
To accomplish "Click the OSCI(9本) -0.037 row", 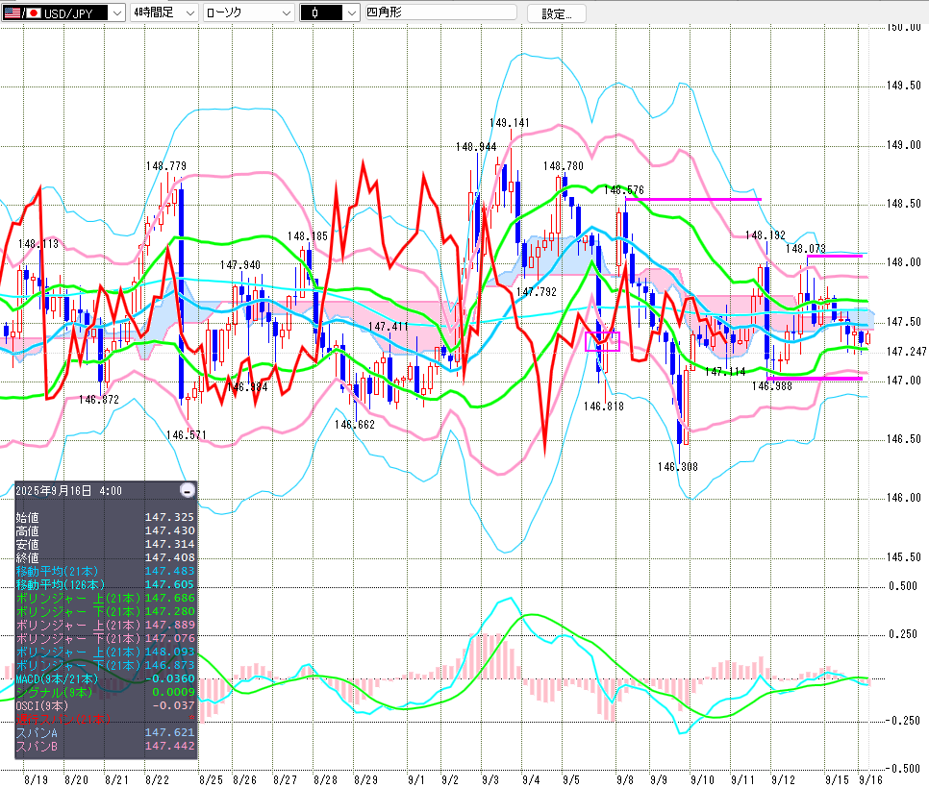I will pos(106,705).
